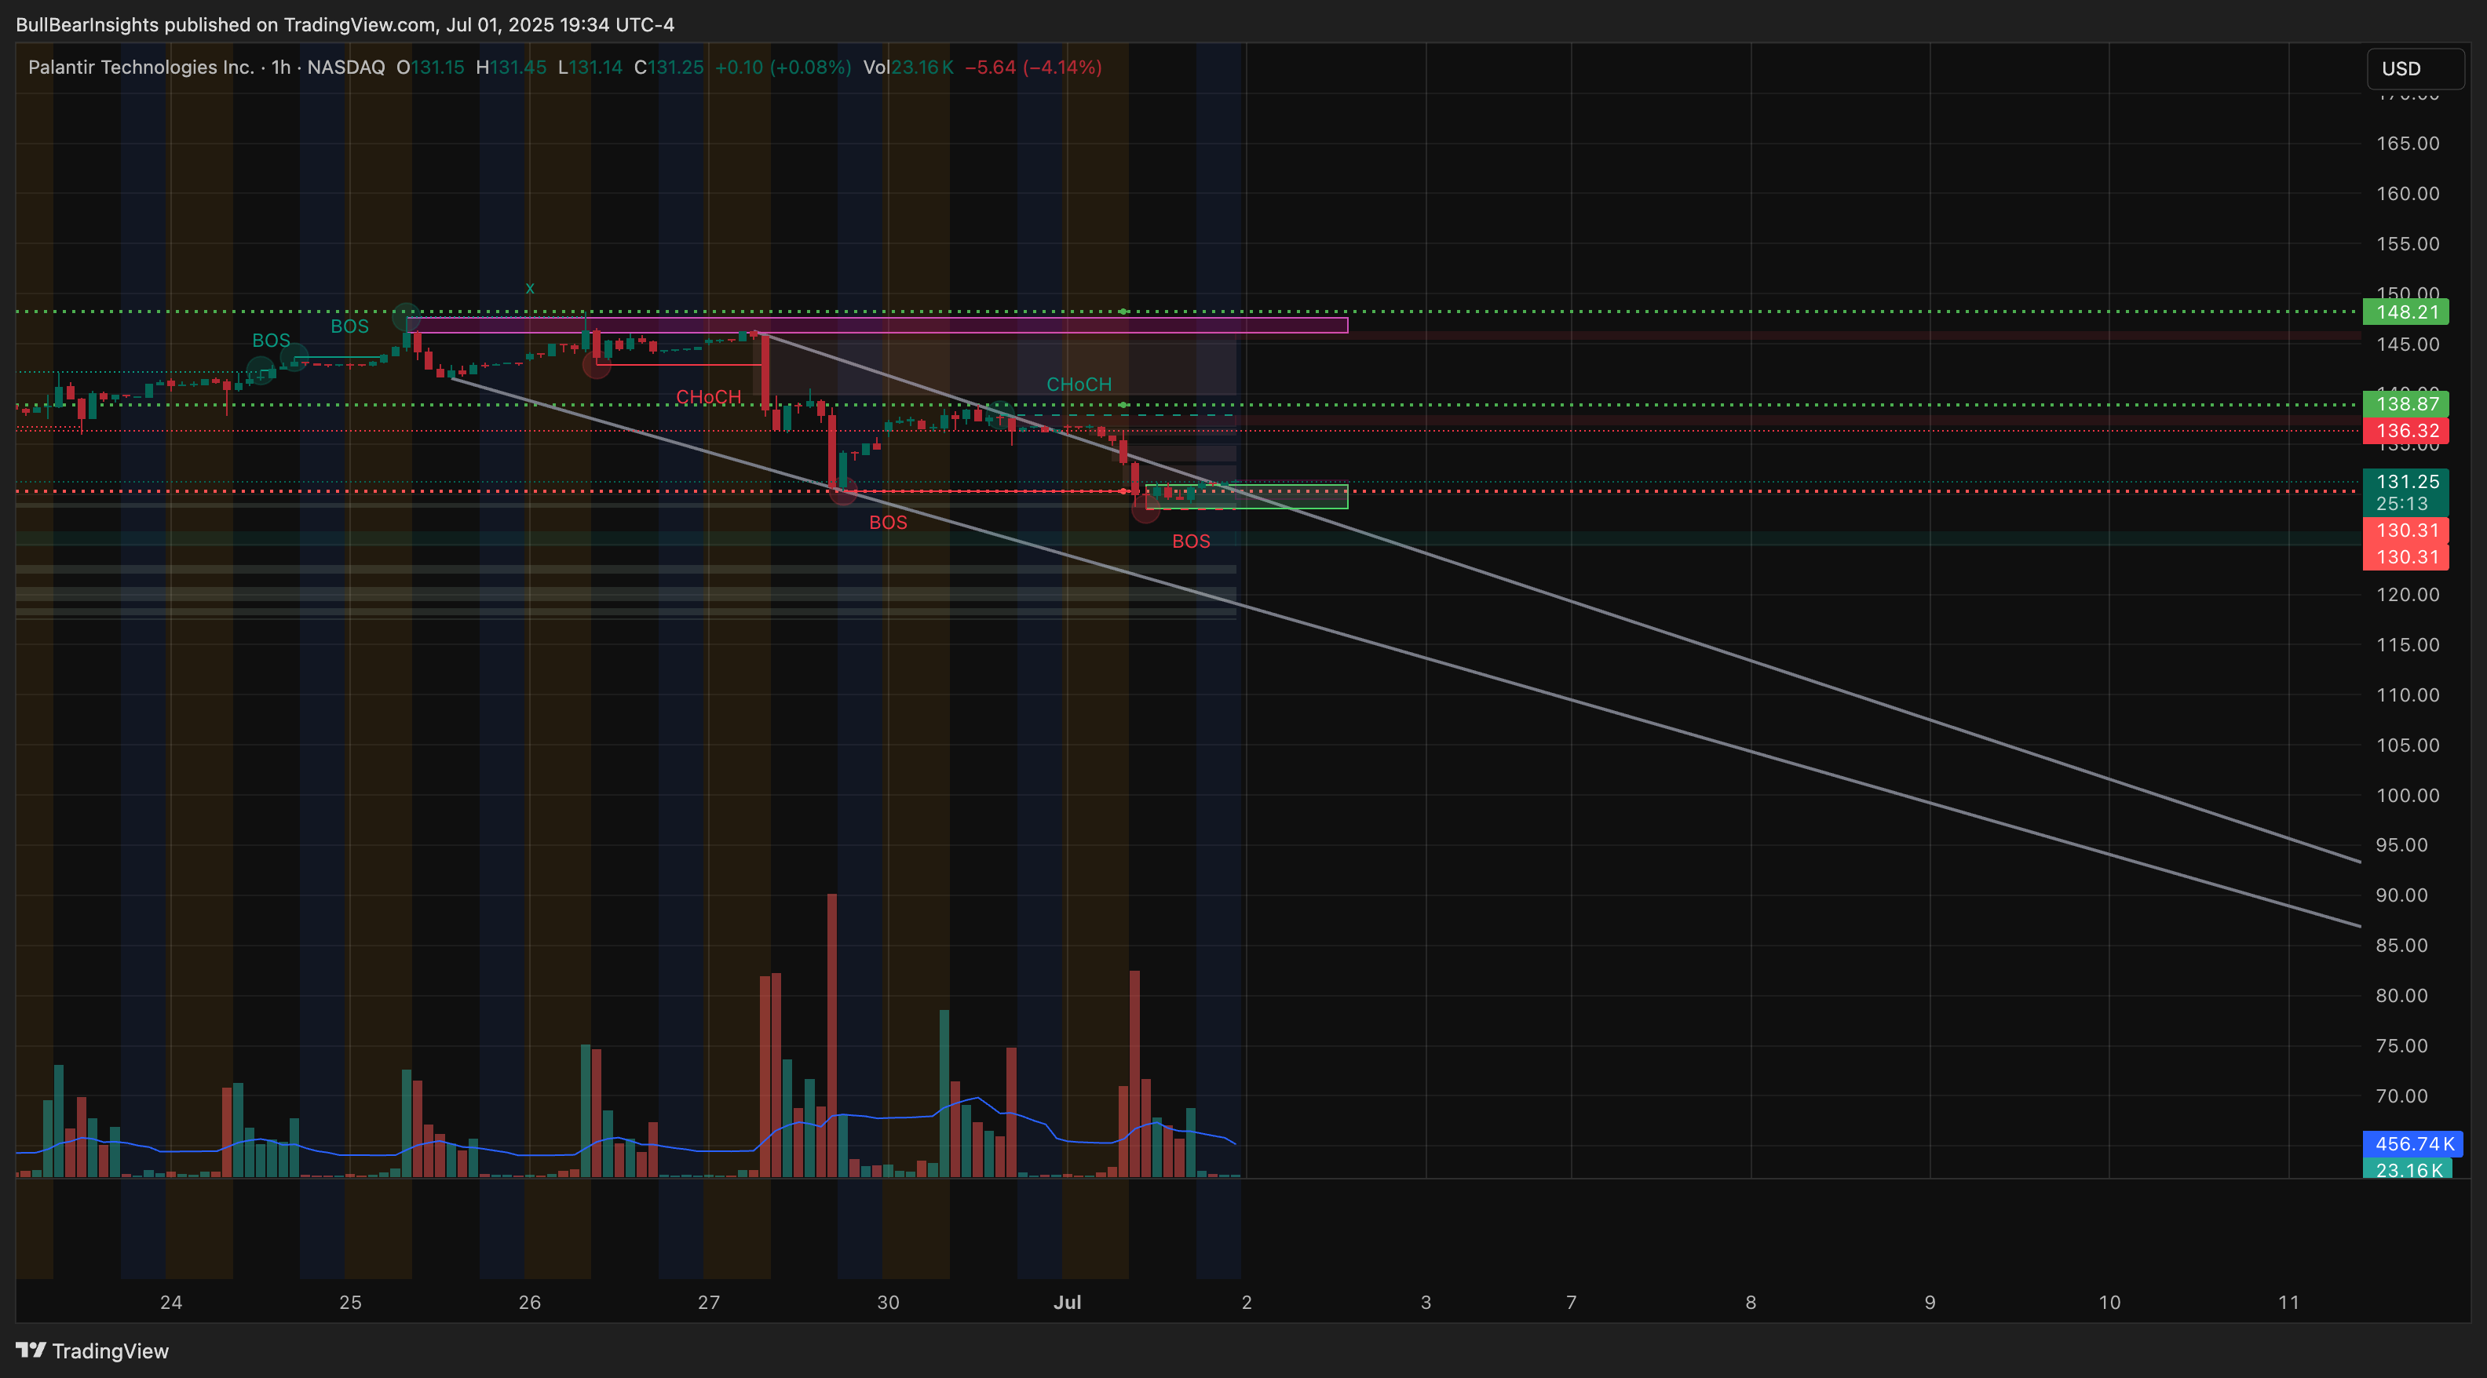Select the red 136.32 price label
2487x1378 pixels.
pos(2405,432)
